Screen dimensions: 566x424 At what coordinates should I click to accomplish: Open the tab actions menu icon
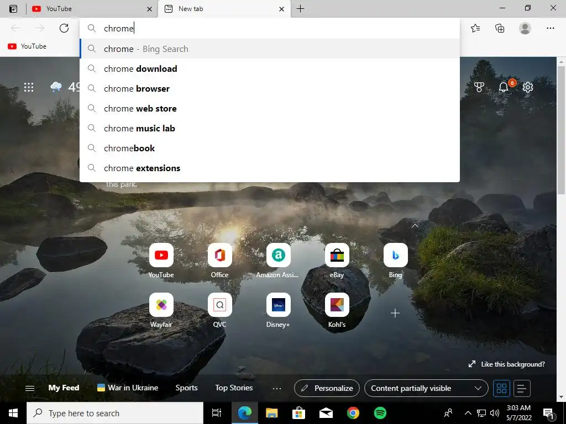point(13,9)
